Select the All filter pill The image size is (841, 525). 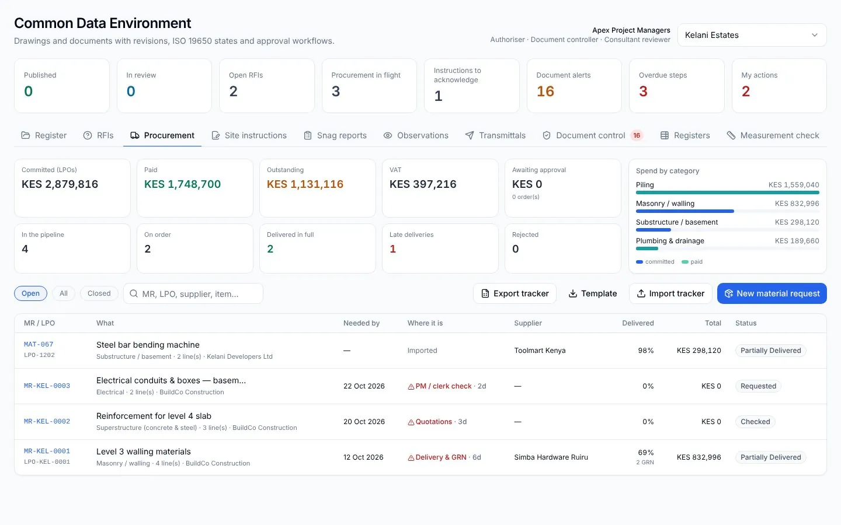tap(64, 293)
